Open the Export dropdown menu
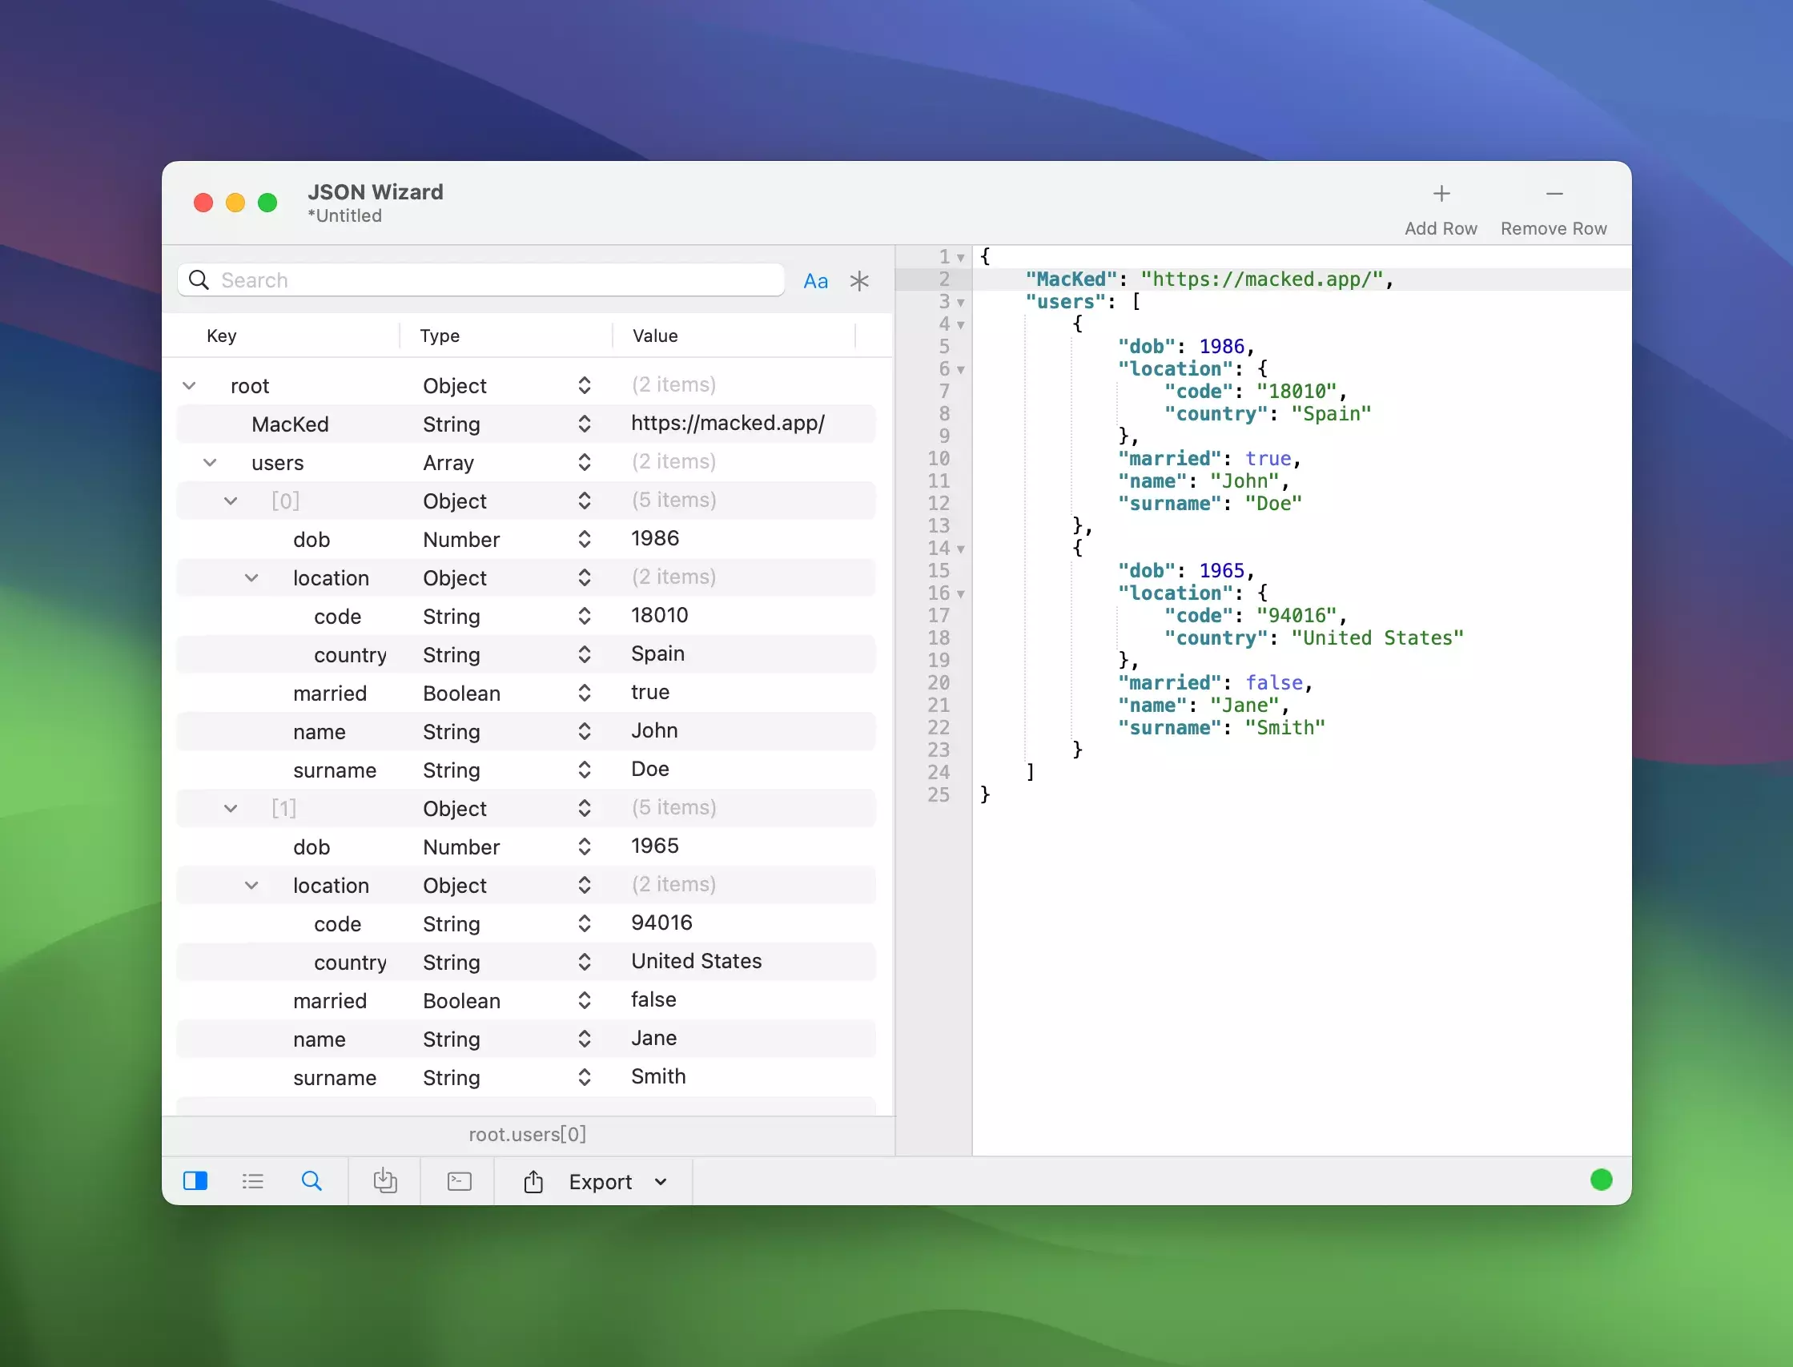Screen dimensions: 1793x1367 pos(661,1181)
